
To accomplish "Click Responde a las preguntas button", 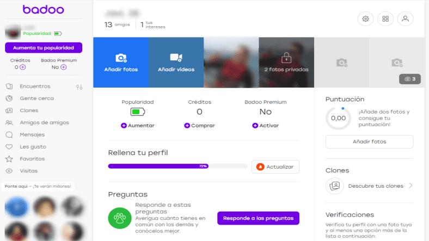I will coord(258,218).
